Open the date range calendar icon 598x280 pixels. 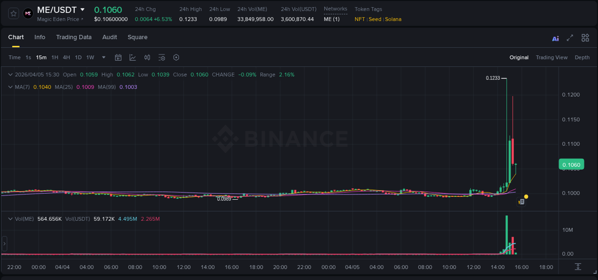coord(118,57)
